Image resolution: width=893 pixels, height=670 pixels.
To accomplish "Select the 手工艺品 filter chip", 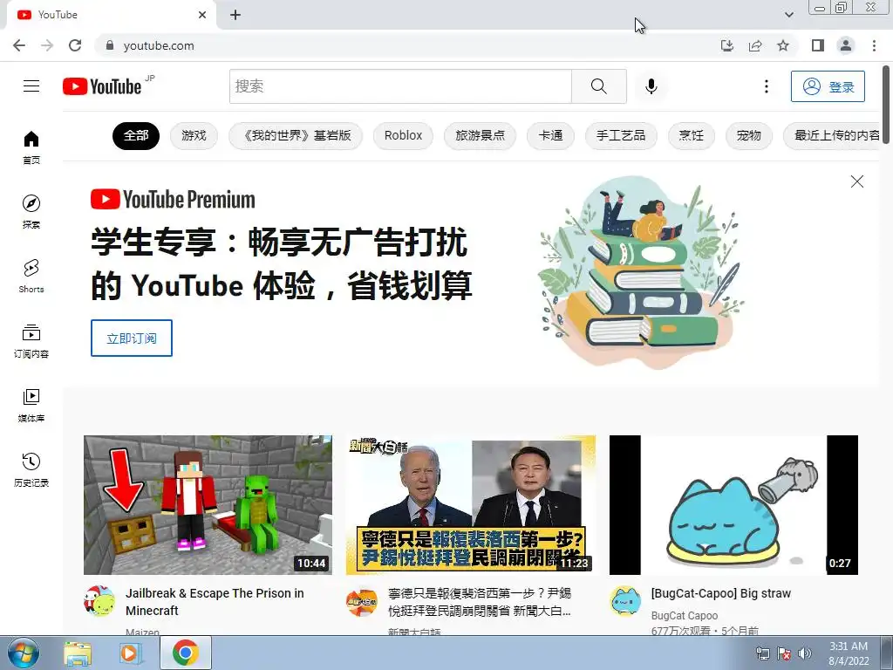I will tap(621, 135).
